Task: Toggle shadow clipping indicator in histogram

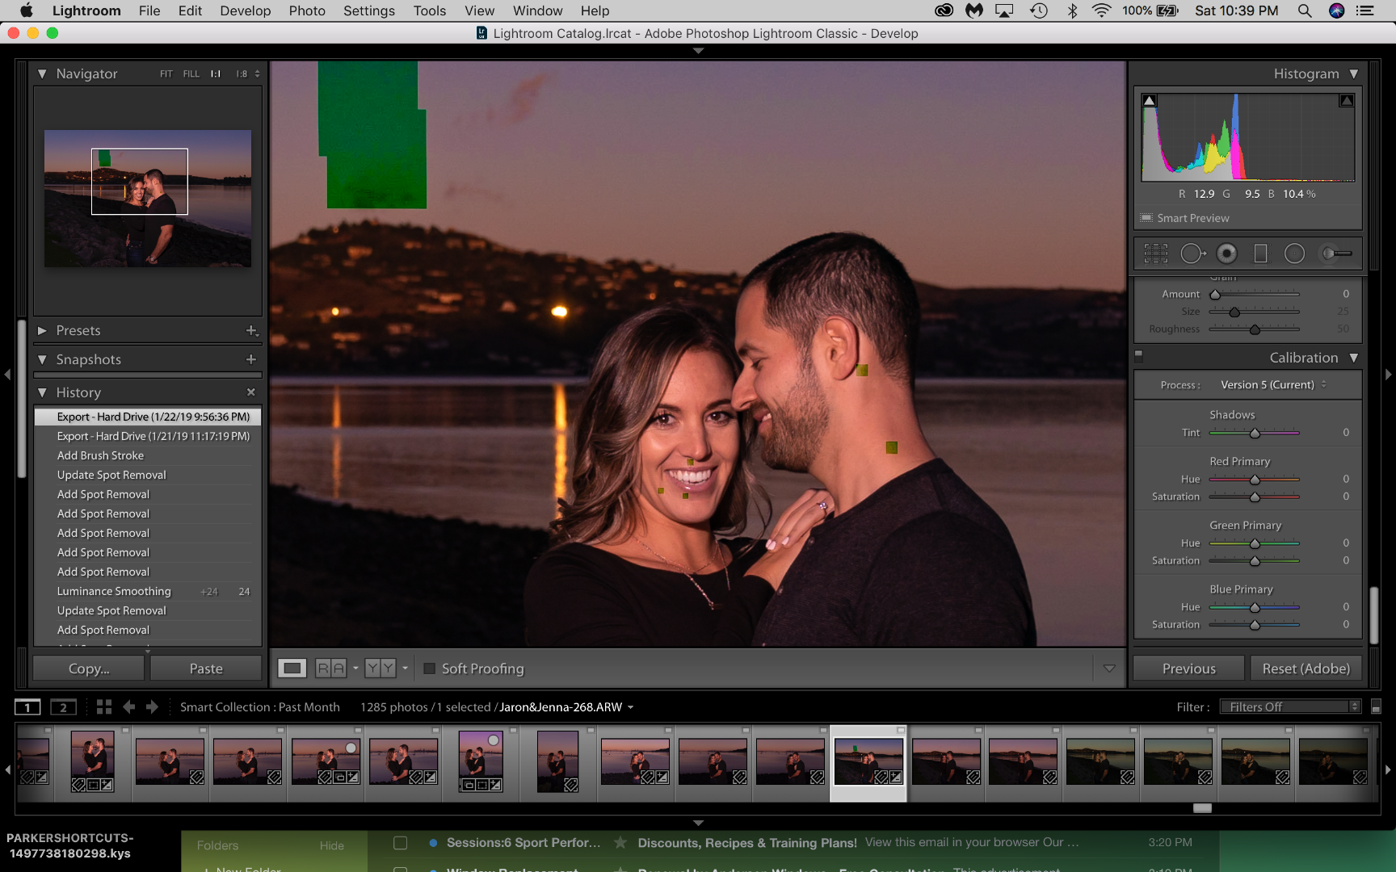Action: point(1150,101)
